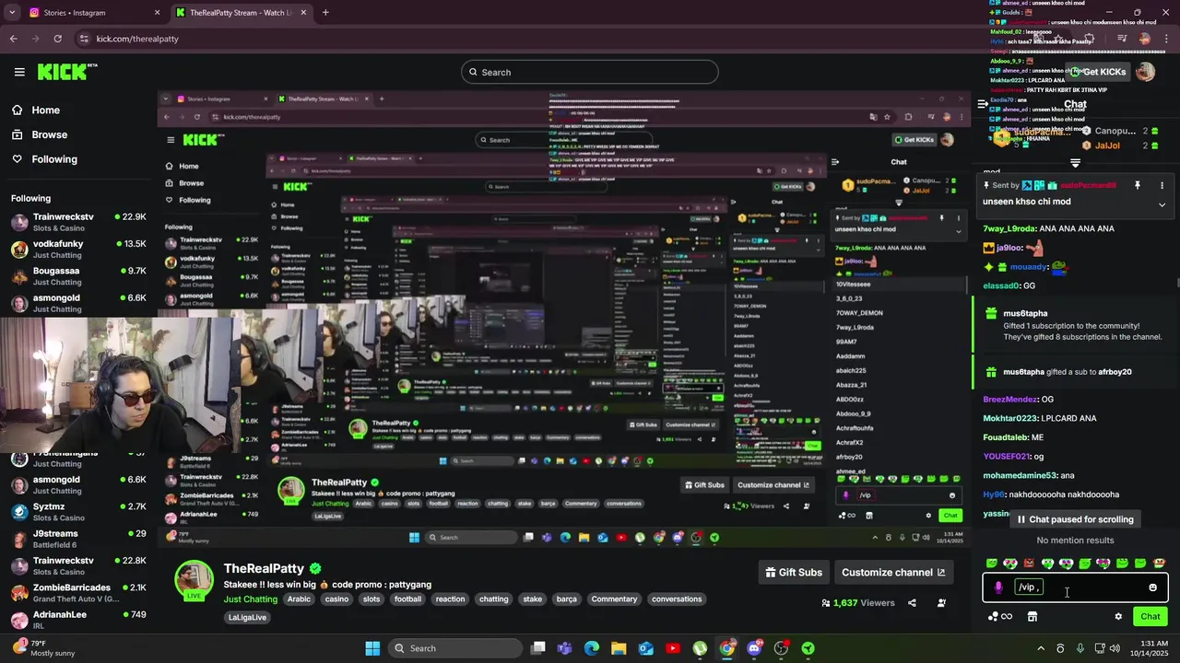Click mus6tapha username in gift notice

[1025, 313]
